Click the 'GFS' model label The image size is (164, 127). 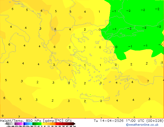pos(68,121)
